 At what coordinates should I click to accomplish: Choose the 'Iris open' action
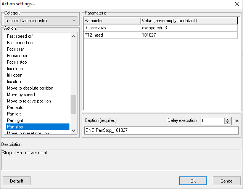point(14,75)
